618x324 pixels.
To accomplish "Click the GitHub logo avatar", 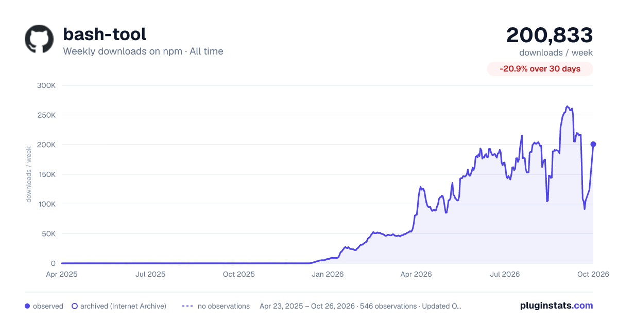I will [x=39, y=39].
